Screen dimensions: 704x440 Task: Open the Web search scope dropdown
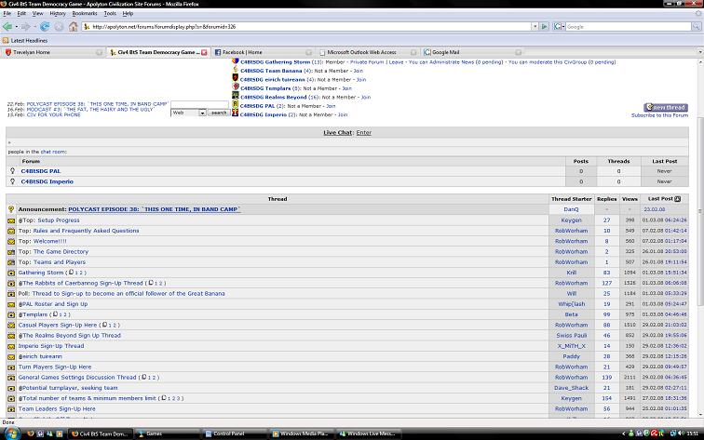pos(188,113)
